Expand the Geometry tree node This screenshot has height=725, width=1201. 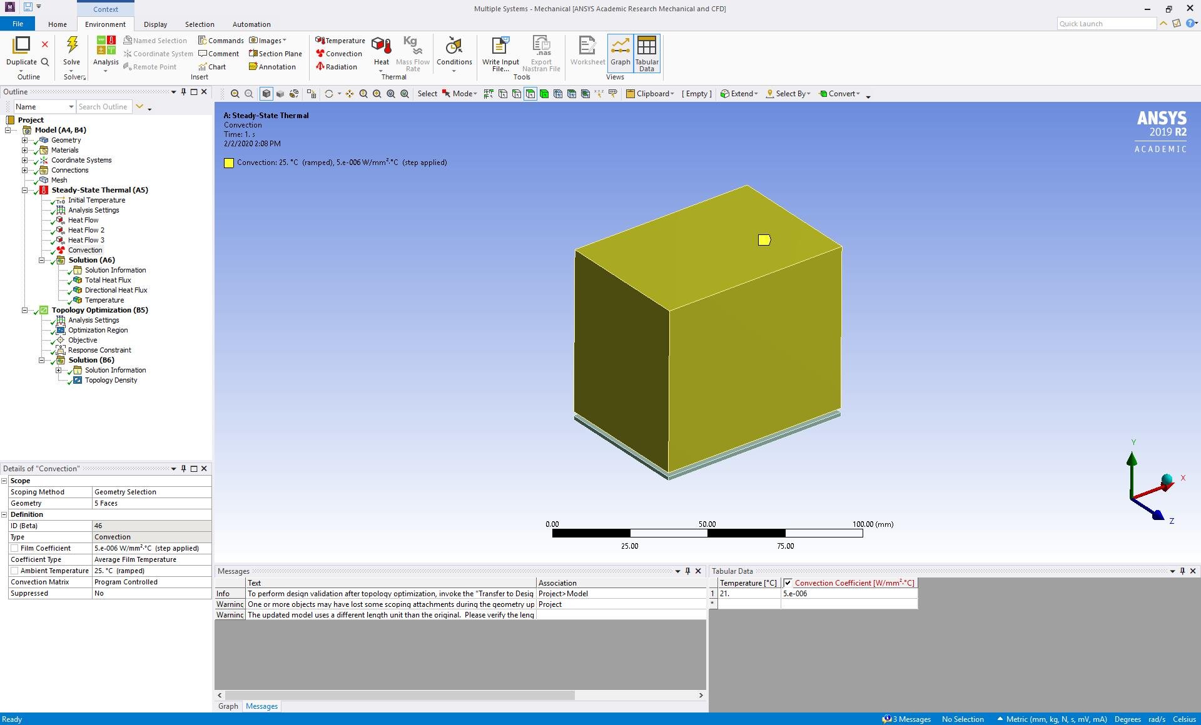25,140
